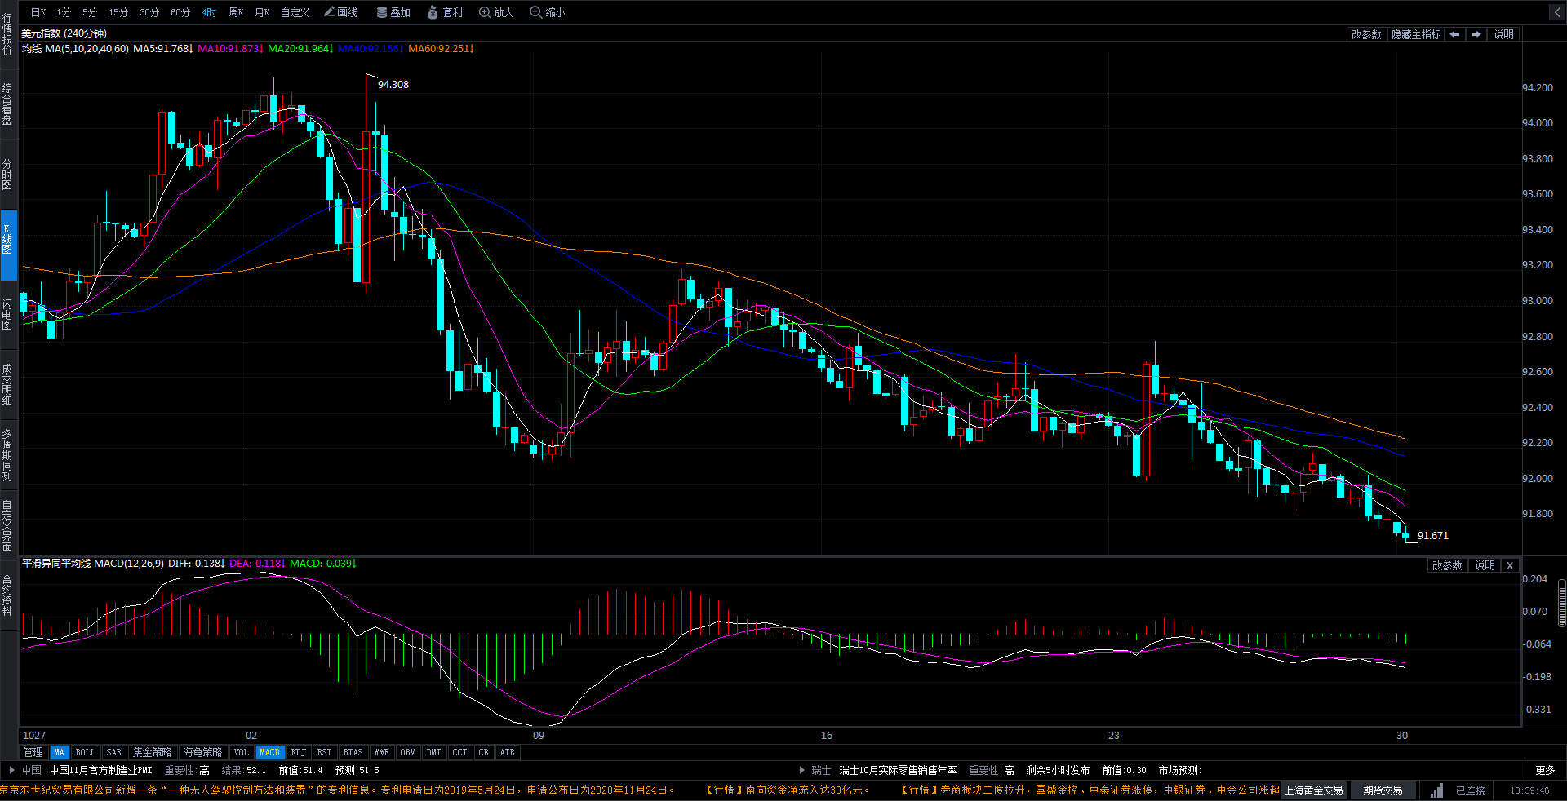Switch sub-chart to CR indicator
The width and height of the screenshot is (1567, 801).
click(x=484, y=752)
